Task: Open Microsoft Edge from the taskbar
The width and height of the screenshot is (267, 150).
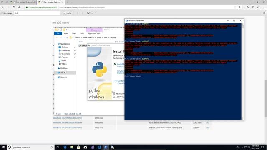Action: 65,147
